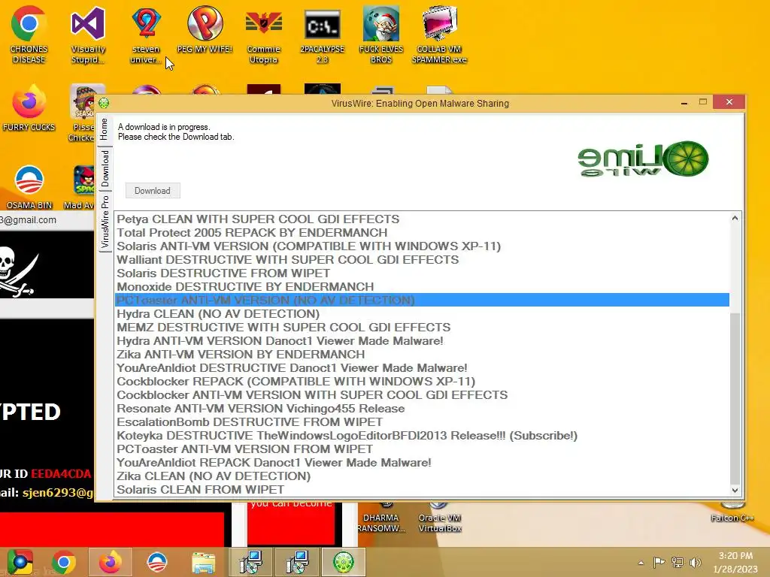Image resolution: width=770 pixels, height=577 pixels.
Task: Switch to the second installer taskbar window
Action: pyautogui.click(x=297, y=562)
